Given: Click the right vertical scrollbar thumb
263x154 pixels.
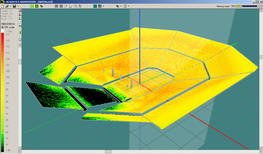Looking at the screenshot, I should coord(261,57).
